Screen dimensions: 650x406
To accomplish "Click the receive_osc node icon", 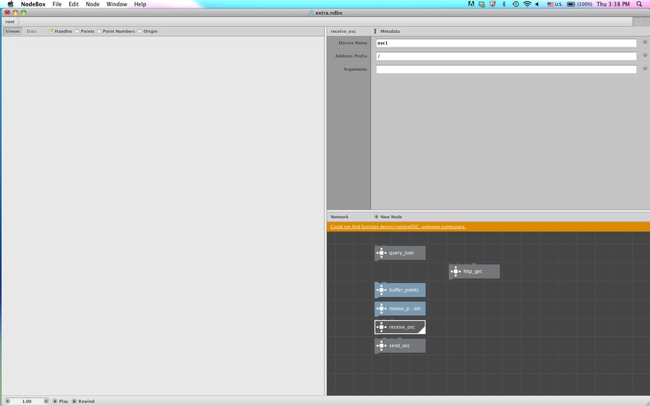I will [x=381, y=327].
